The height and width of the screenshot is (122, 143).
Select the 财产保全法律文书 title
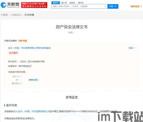[x=72, y=27]
